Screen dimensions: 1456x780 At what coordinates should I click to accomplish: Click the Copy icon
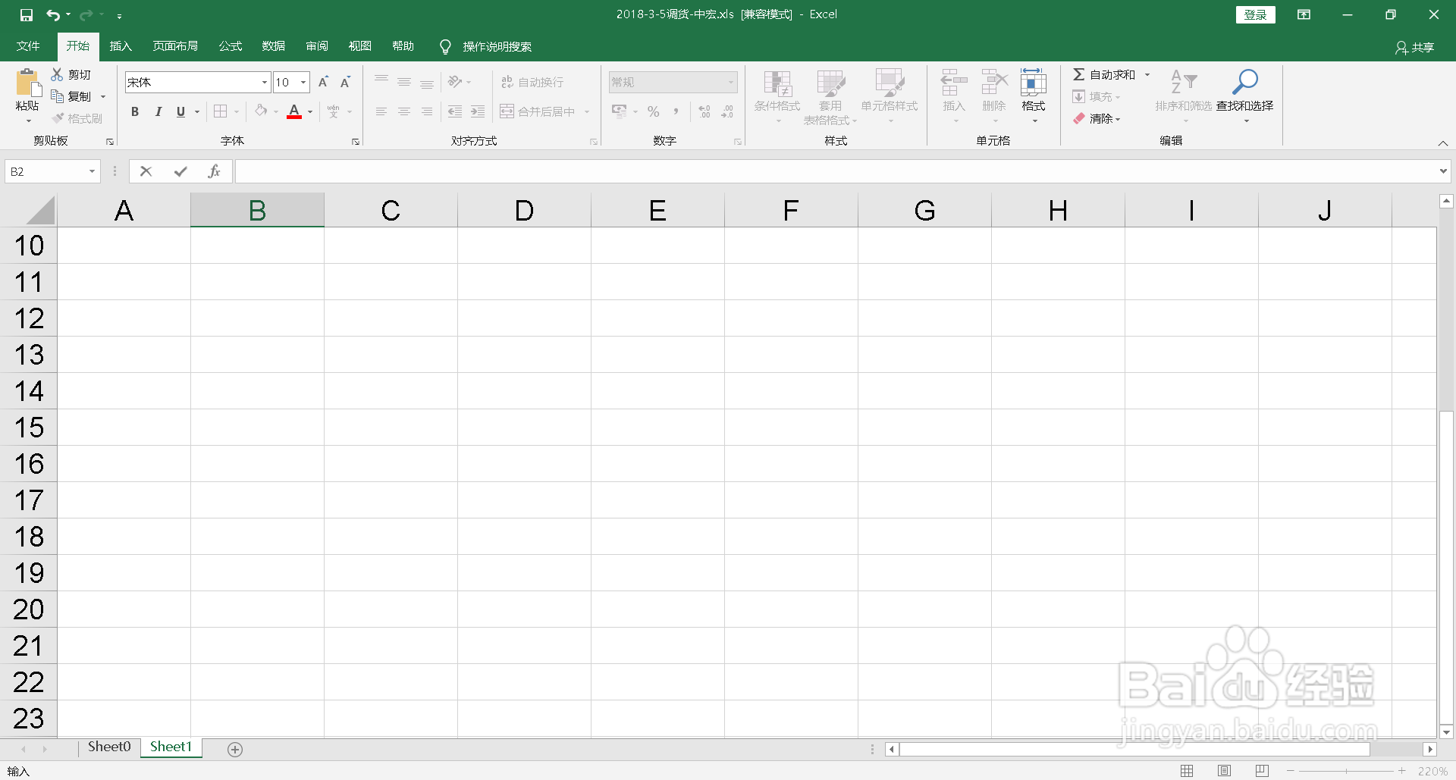[x=57, y=96]
